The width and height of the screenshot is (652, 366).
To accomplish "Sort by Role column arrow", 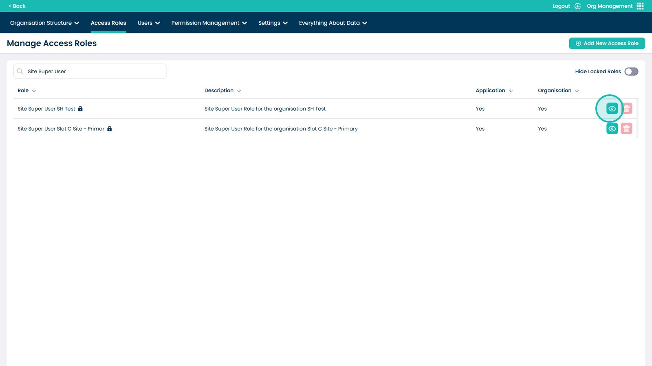I will tap(34, 90).
